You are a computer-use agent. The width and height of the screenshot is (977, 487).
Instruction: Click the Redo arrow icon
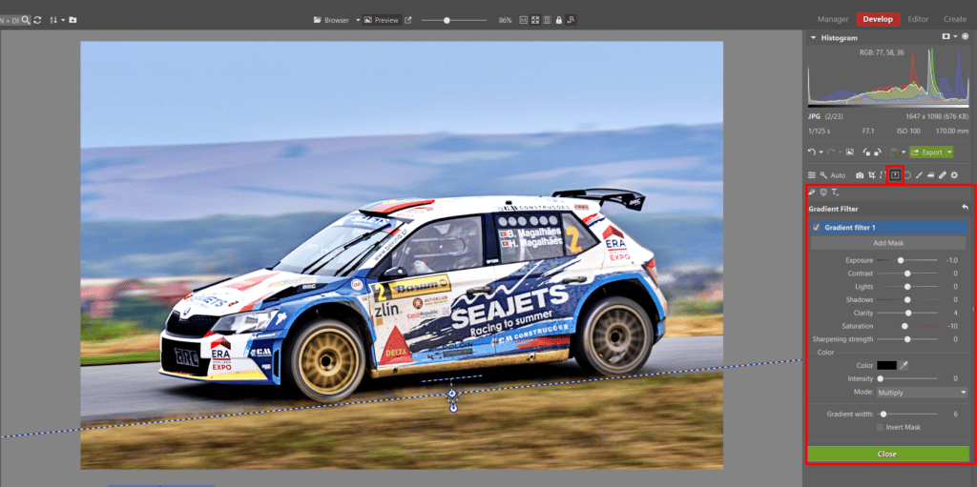[831, 152]
